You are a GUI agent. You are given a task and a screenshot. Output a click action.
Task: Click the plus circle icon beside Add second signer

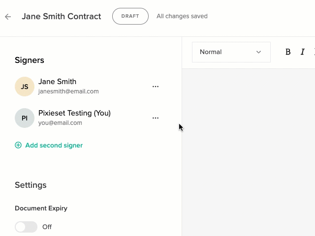18,145
